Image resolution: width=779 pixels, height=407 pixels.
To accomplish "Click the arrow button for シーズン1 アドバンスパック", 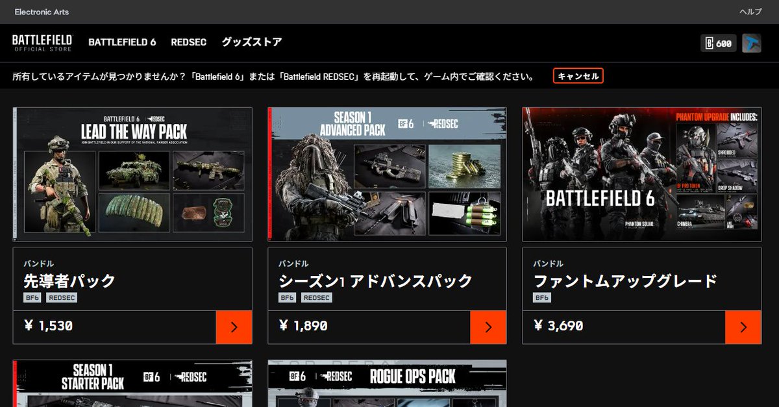I will [x=488, y=327].
